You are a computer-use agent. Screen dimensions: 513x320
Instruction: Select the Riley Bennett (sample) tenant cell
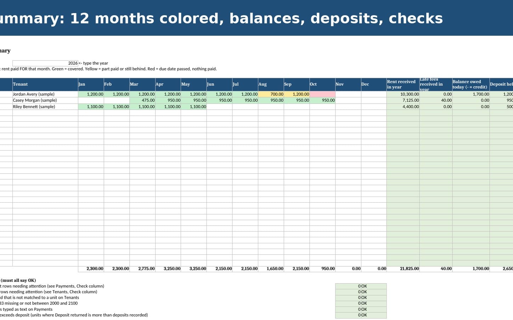pyautogui.click(x=45, y=107)
